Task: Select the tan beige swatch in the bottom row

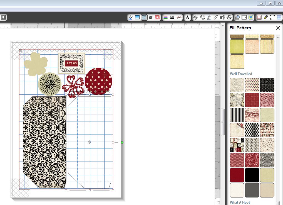Action: 267,190
